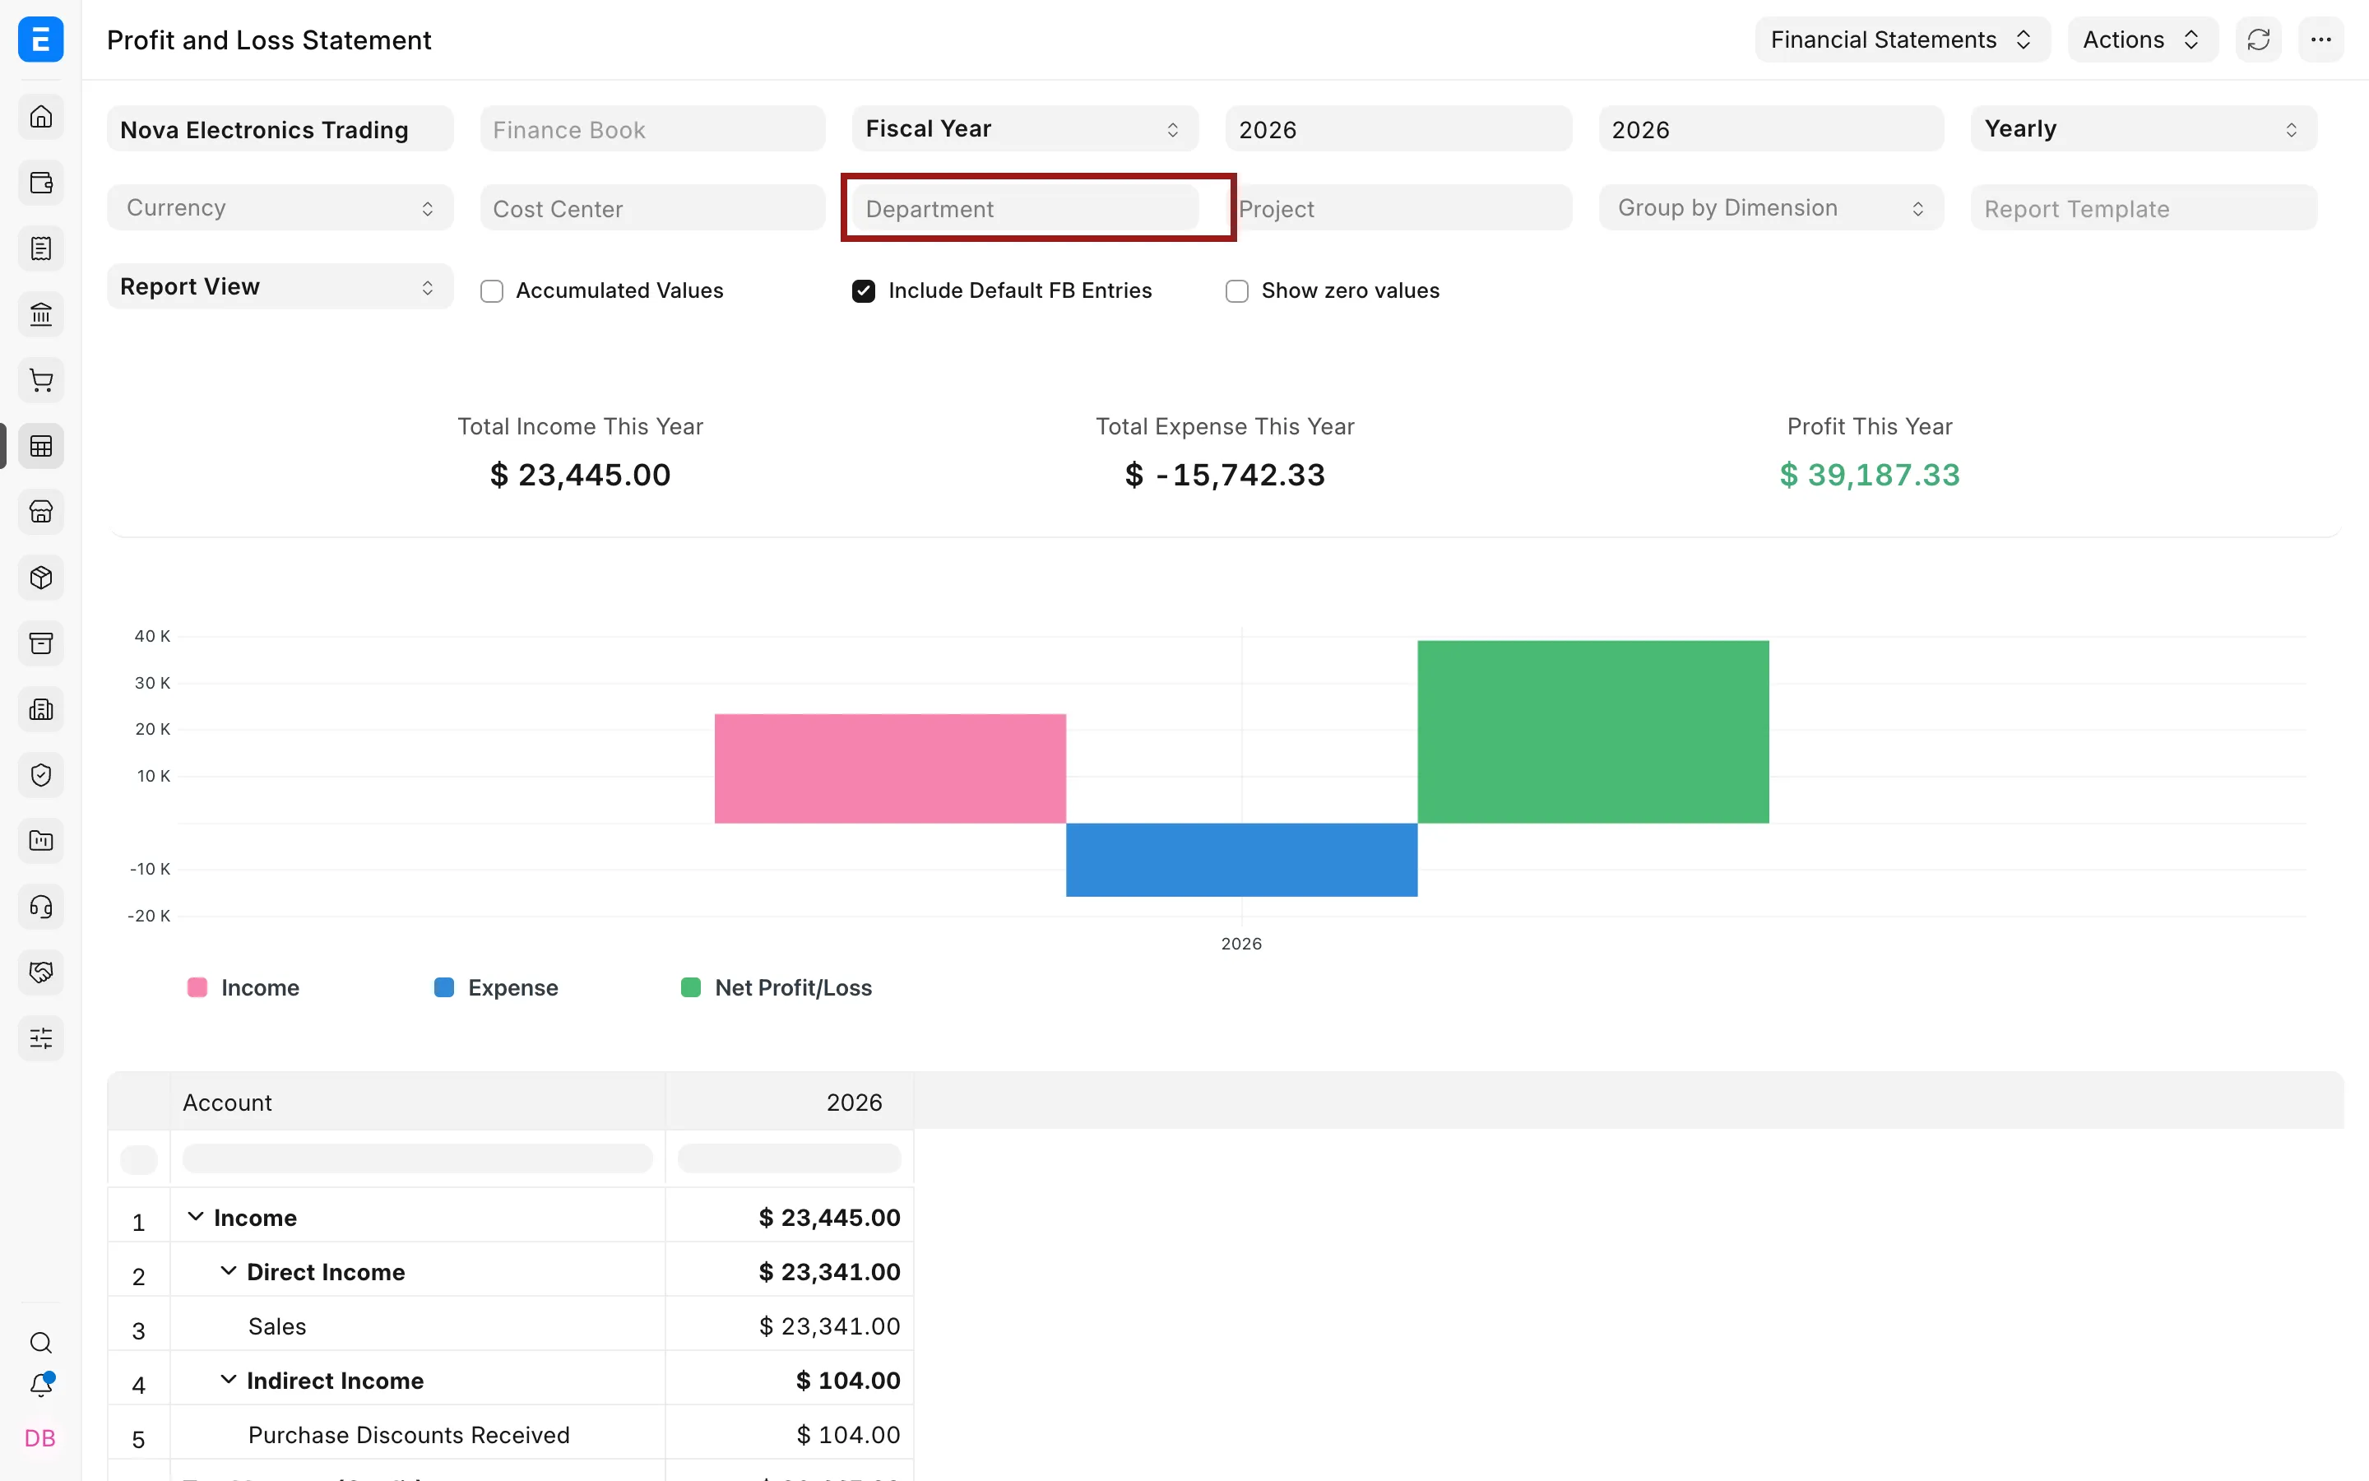Collapse the Indirect Income row
The width and height of the screenshot is (2369, 1481).
point(228,1379)
